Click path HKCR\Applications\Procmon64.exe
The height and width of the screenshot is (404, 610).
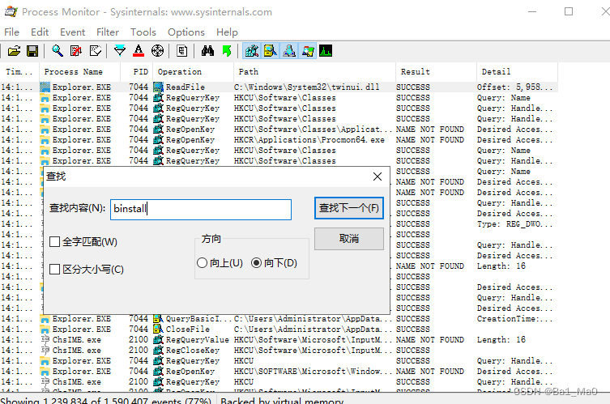point(309,139)
